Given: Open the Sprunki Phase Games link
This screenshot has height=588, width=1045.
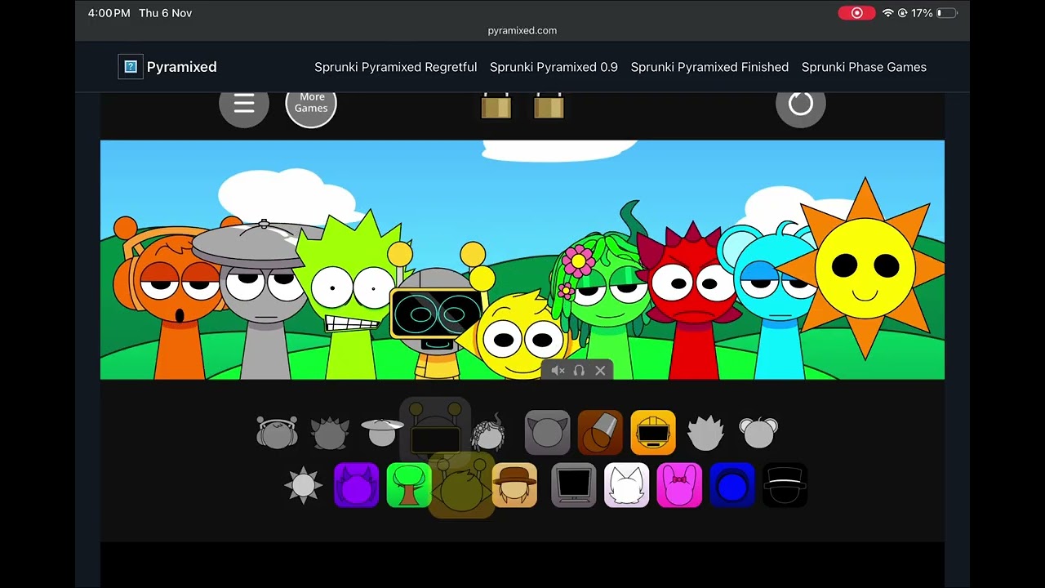Looking at the screenshot, I should click(864, 67).
